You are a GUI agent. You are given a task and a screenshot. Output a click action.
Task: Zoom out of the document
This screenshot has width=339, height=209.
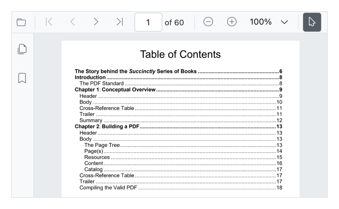[x=208, y=21]
